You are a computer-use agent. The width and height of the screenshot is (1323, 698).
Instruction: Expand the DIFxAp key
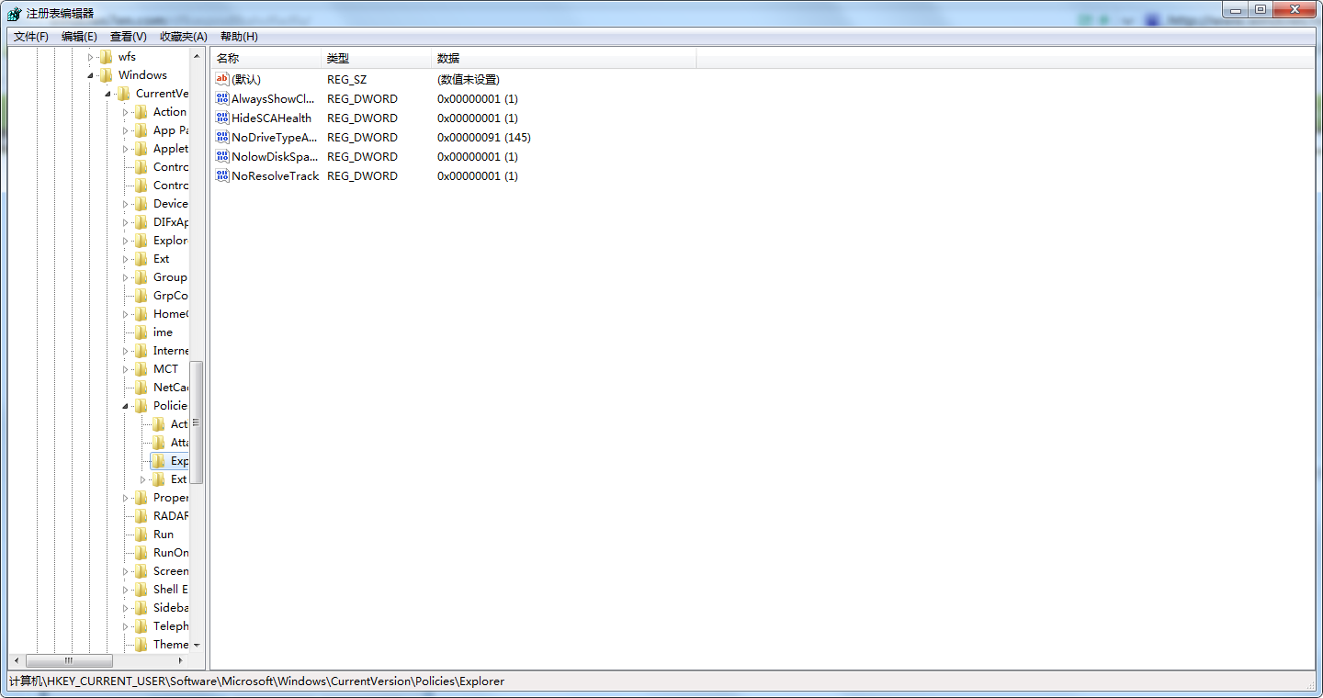click(x=126, y=222)
